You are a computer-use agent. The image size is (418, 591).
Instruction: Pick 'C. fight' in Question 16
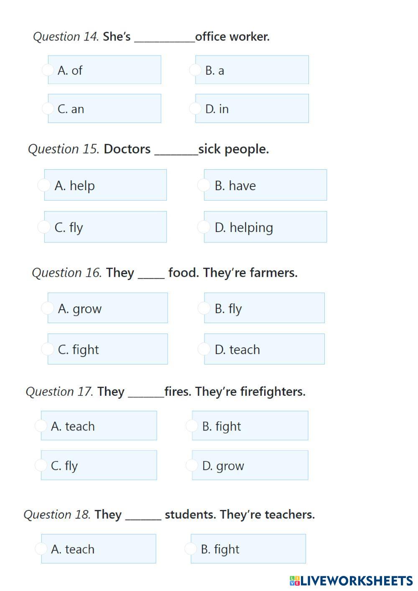(47, 349)
